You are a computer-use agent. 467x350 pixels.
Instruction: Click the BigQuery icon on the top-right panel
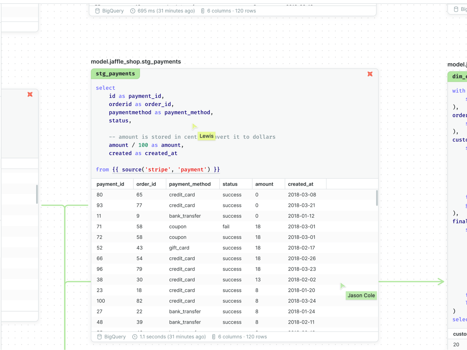tap(456, 9)
